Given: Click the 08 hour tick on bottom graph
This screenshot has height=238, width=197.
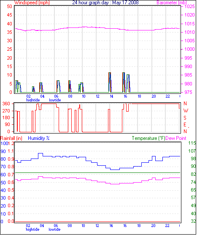Looking at the screenshot, I should pyautogui.click(x=70, y=226).
